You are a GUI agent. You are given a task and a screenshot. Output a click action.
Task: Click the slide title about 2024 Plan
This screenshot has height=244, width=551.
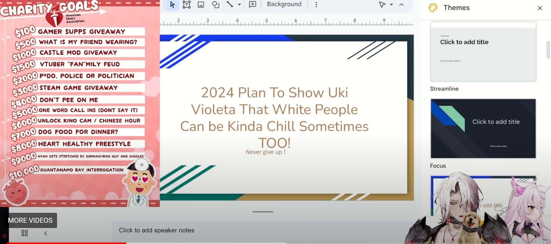[x=274, y=117]
